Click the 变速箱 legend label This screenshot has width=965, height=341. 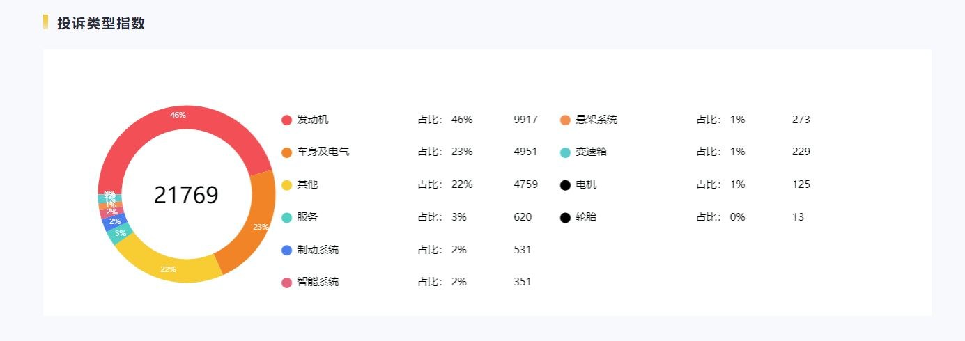[x=591, y=152]
